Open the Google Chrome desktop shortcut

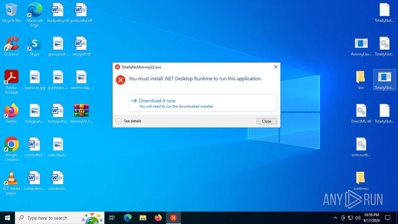pyautogui.click(x=12, y=149)
